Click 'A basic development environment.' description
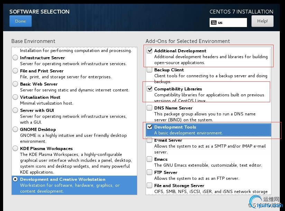 click(x=189, y=133)
